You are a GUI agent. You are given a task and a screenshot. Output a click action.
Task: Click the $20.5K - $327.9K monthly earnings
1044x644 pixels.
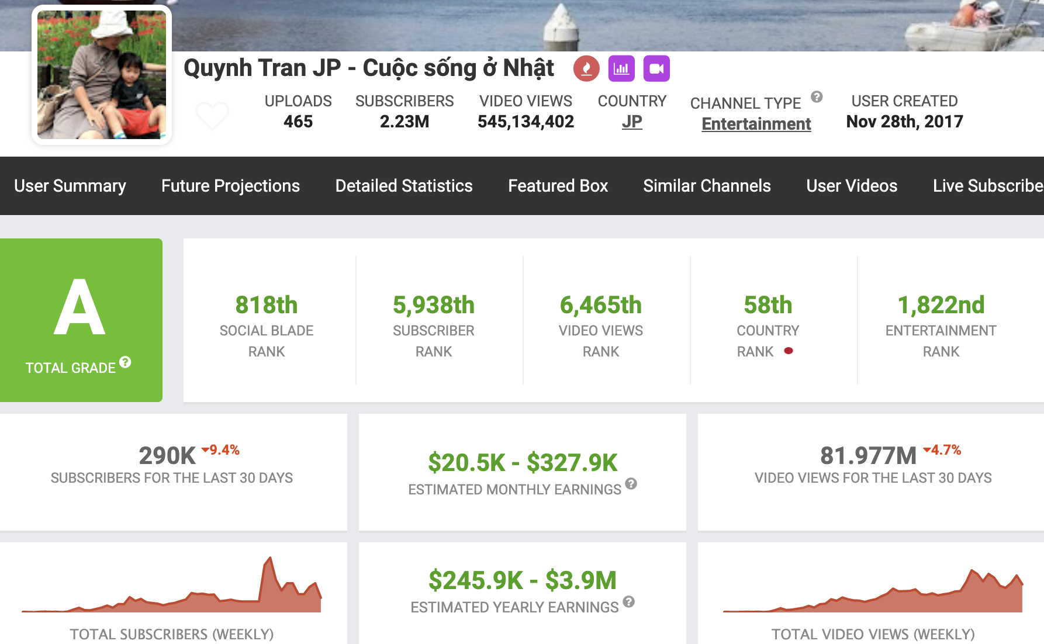[523, 463]
